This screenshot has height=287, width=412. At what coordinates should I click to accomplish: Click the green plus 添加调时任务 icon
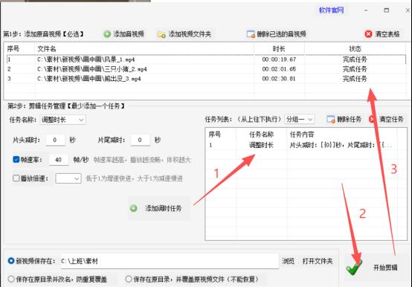pos(133,208)
